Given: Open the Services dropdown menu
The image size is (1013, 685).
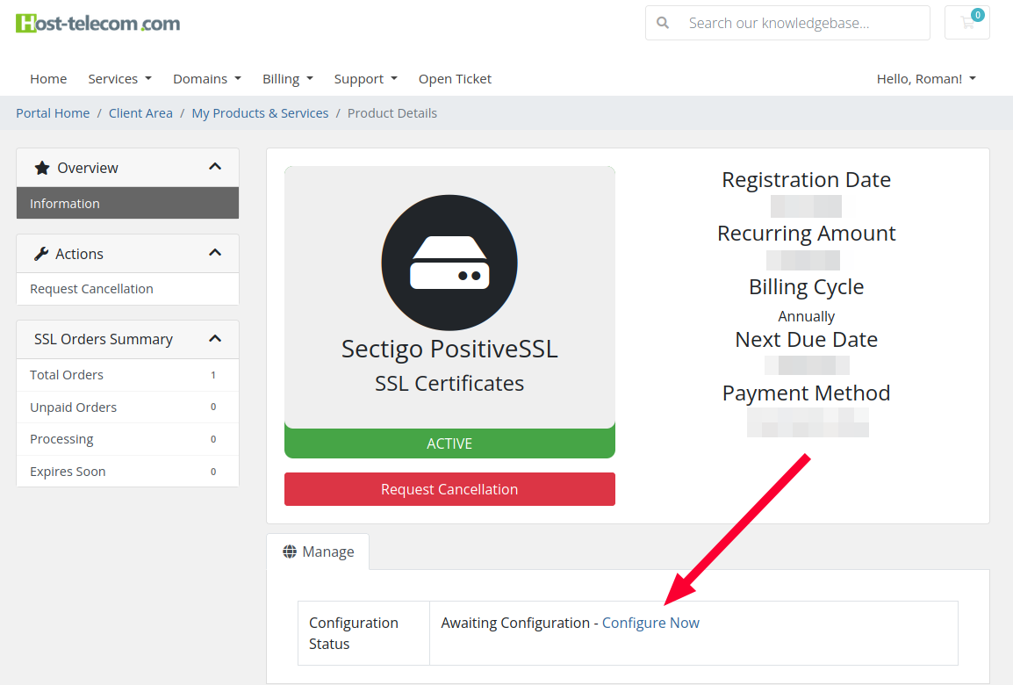Looking at the screenshot, I should click(119, 79).
